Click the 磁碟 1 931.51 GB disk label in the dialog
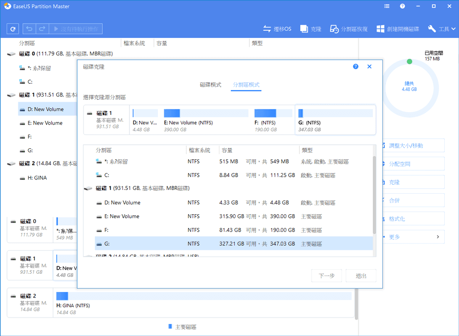 [x=107, y=119]
